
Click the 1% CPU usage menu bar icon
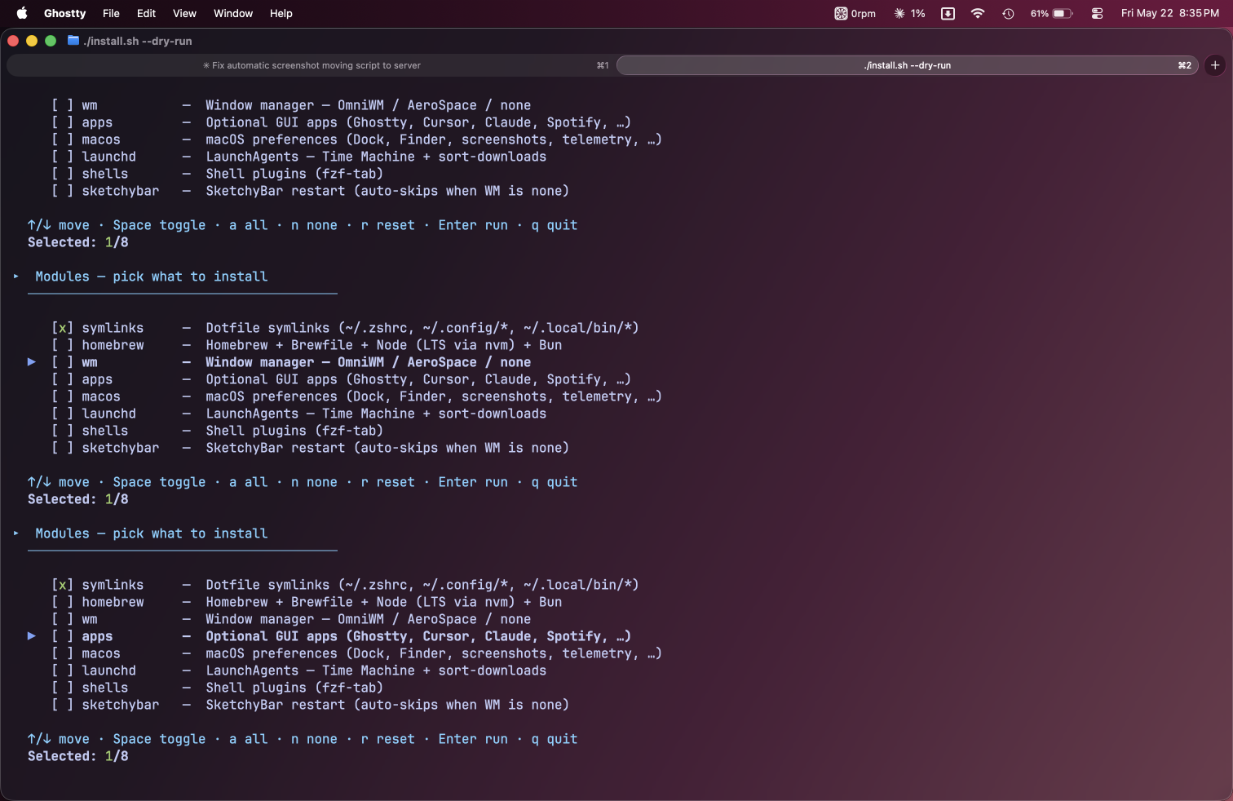(909, 13)
